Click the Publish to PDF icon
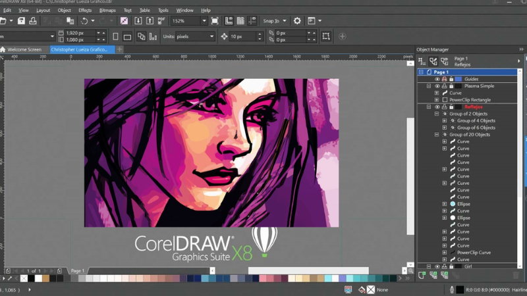The height and width of the screenshot is (296, 527). [161, 21]
